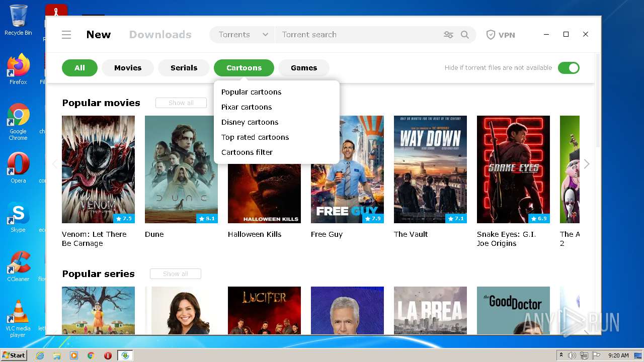This screenshot has width=644, height=362.
Task: Launch Firefox from desktop
Action: pyautogui.click(x=18, y=69)
